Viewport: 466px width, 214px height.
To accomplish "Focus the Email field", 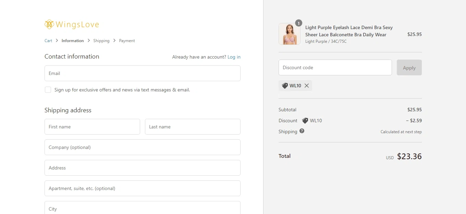I will 143,73.
